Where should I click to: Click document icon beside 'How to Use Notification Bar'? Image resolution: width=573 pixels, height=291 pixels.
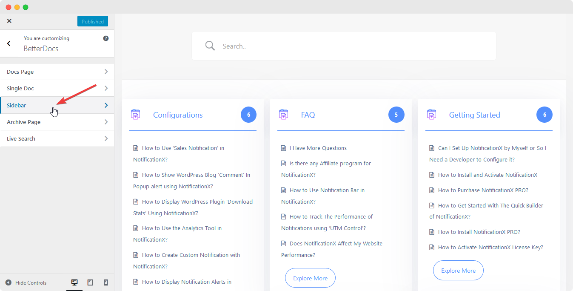coord(284,190)
